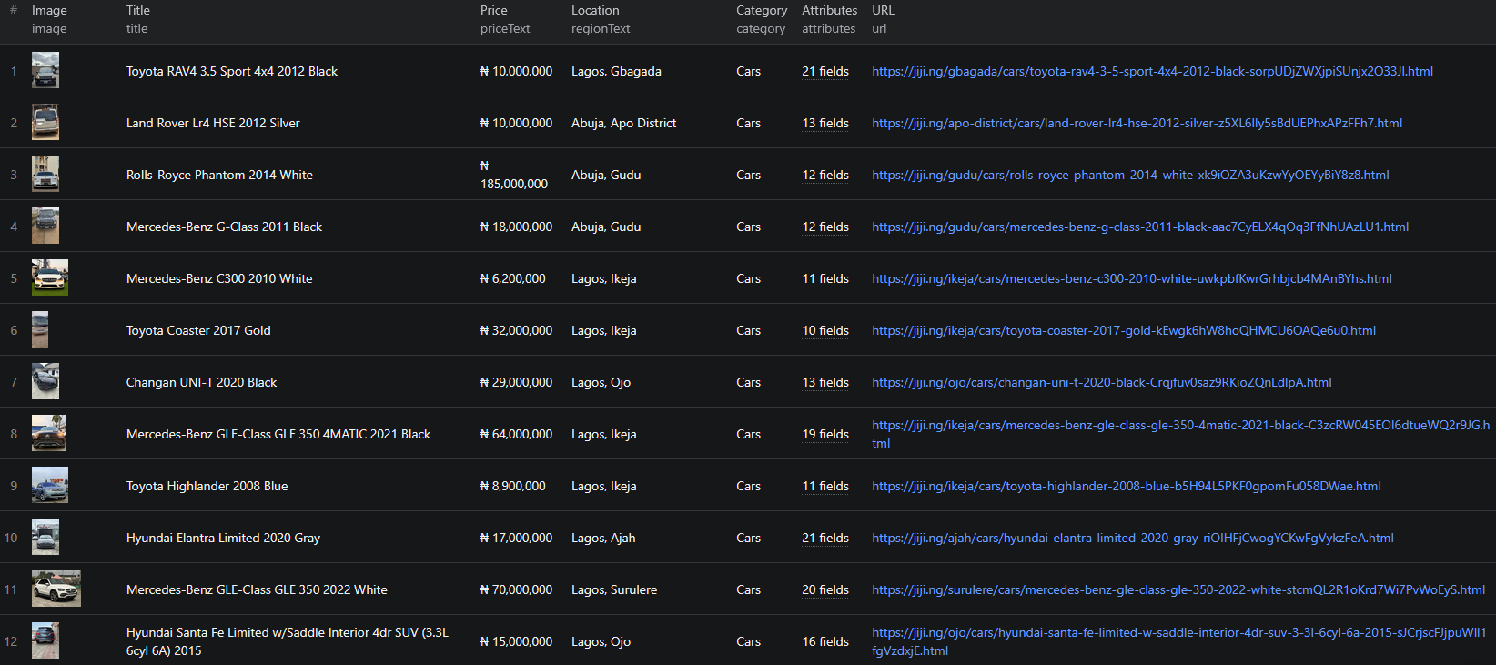The height and width of the screenshot is (665, 1496).
Task: Show the 10 fields for Toyota Coaster
Action: tap(825, 330)
